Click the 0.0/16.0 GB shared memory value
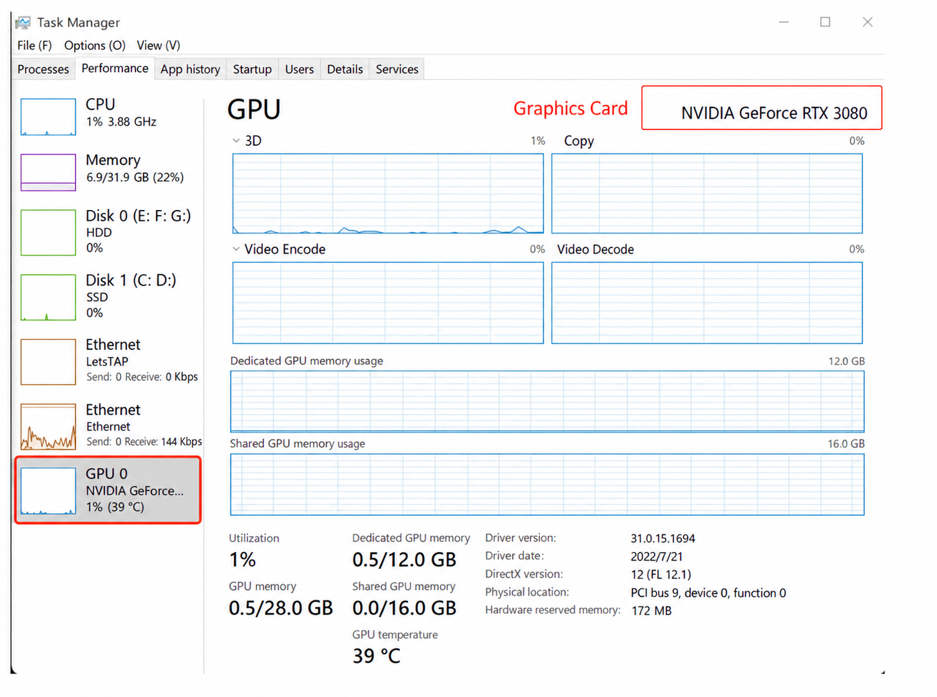This screenshot has width=937, height=697. pyautogui.click(x=404, y=608)
